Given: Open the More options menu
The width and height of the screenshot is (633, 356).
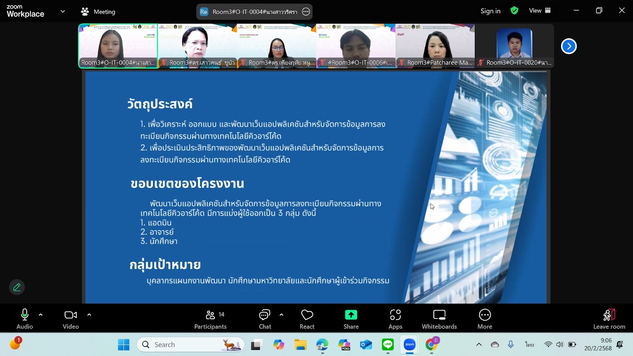Looking at the screenshot, I should (485, 319).
